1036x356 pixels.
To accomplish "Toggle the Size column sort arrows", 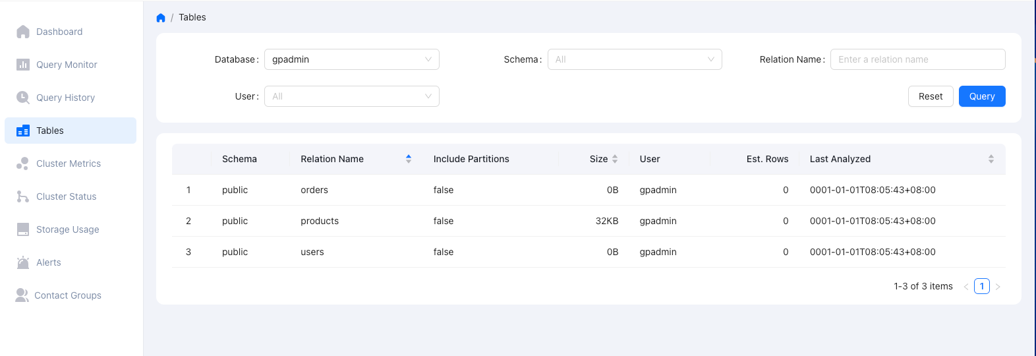I will tap(614, 159).
